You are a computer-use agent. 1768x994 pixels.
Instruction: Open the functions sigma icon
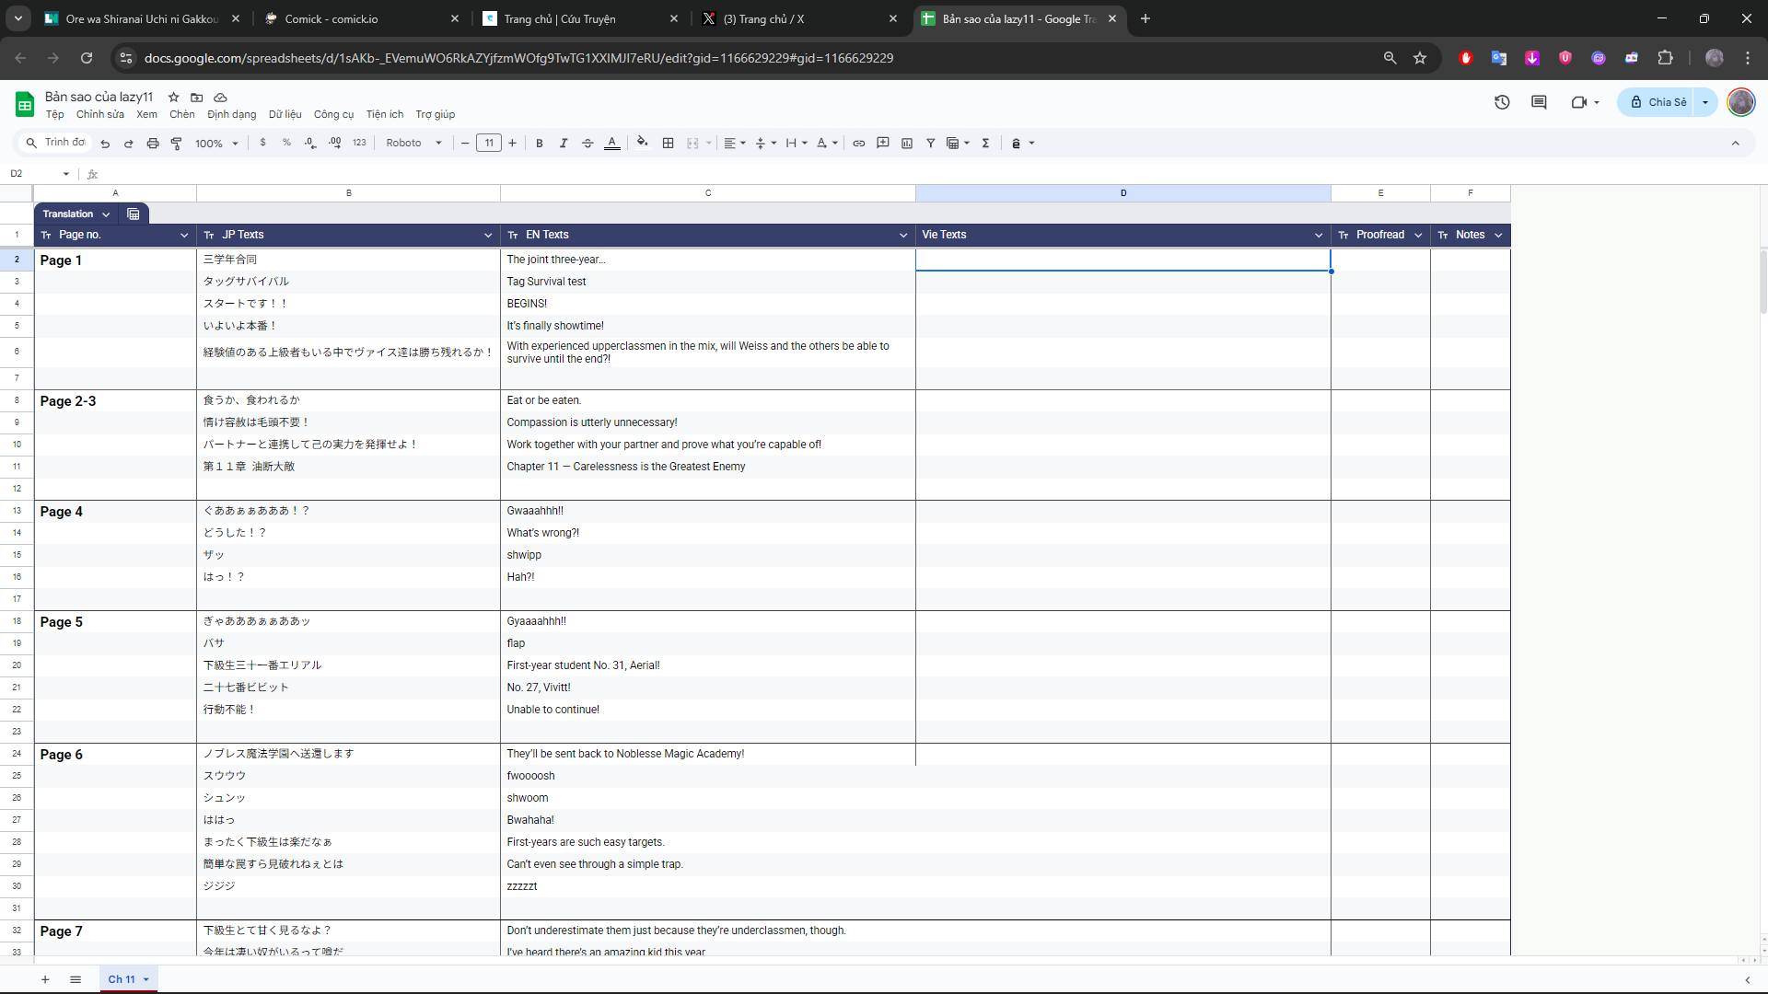[985, 144]
